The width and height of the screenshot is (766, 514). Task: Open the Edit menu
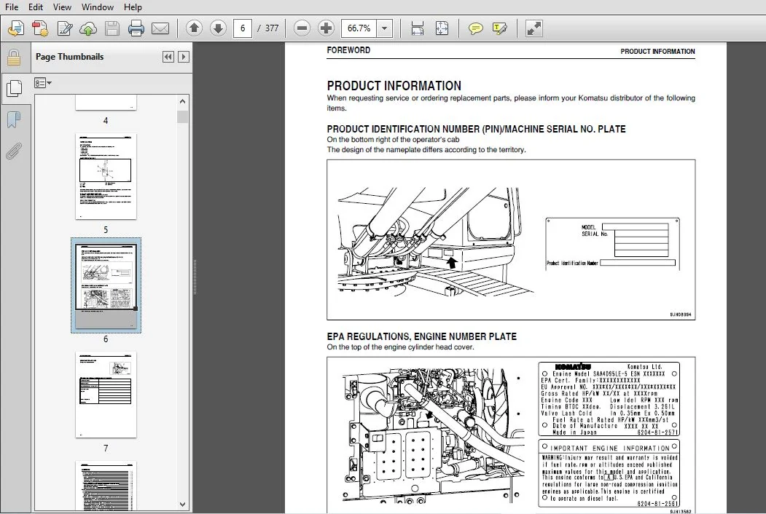tap(36, 7)
